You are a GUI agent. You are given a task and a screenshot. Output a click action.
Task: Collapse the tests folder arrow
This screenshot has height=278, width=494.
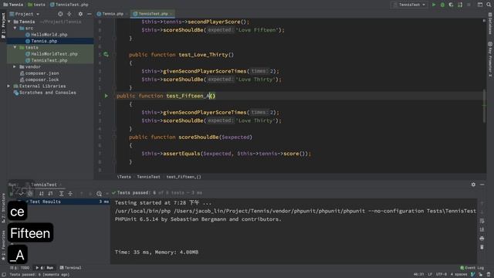(15, 47)
